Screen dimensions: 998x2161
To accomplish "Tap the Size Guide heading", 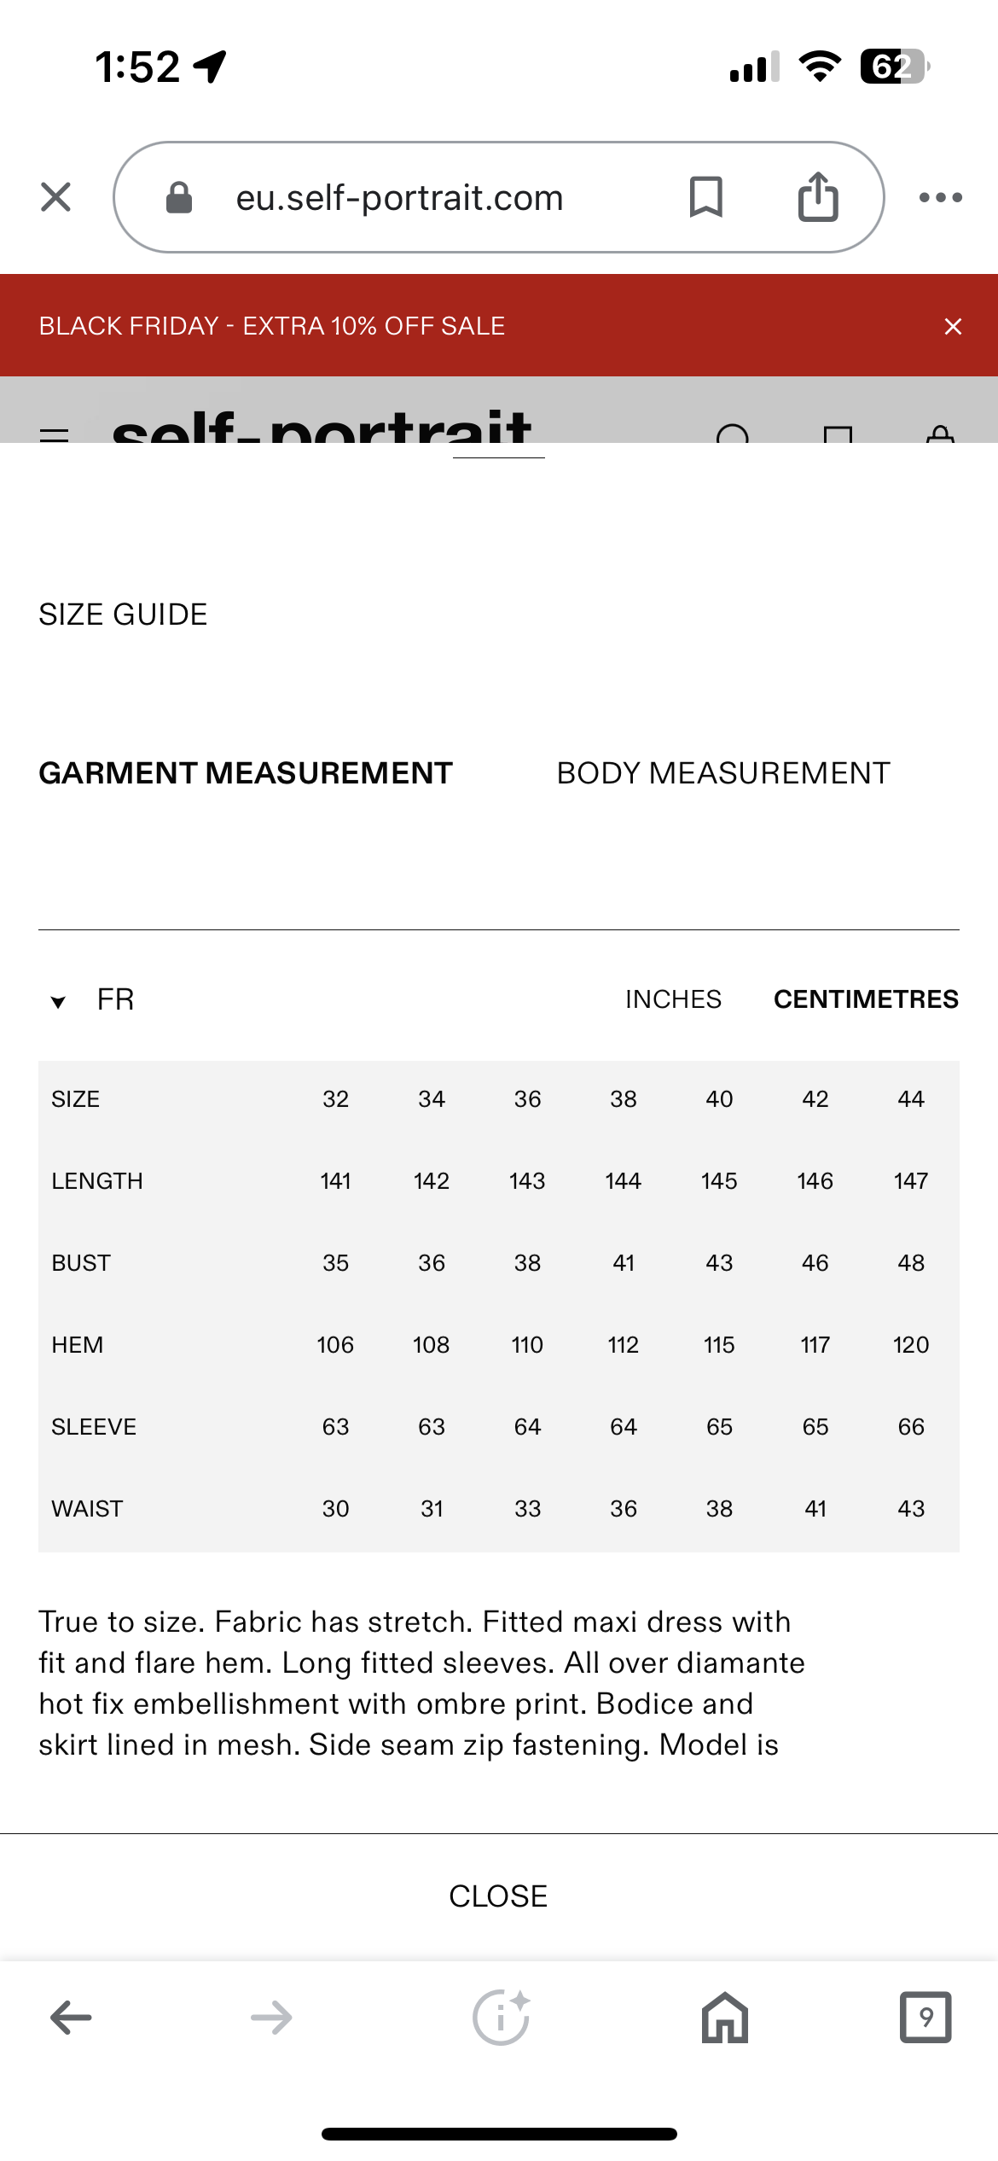I will [x=123, y=615].
